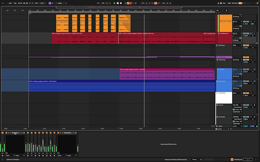Select the magenta Sampler clip

(167, 74)
